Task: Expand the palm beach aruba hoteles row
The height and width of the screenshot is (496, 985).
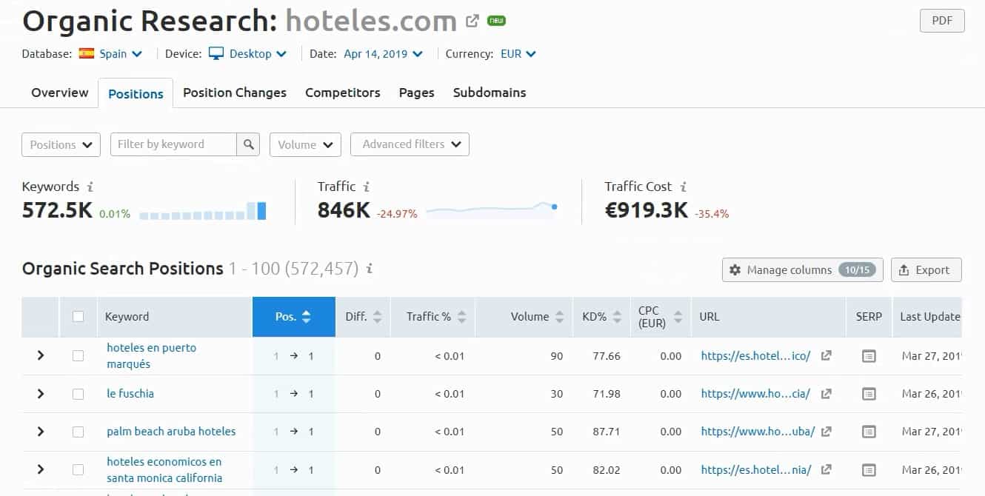Action: [41, 432]
